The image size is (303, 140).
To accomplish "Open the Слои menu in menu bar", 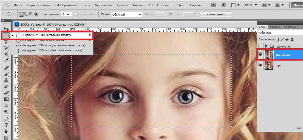I will 86,5.
